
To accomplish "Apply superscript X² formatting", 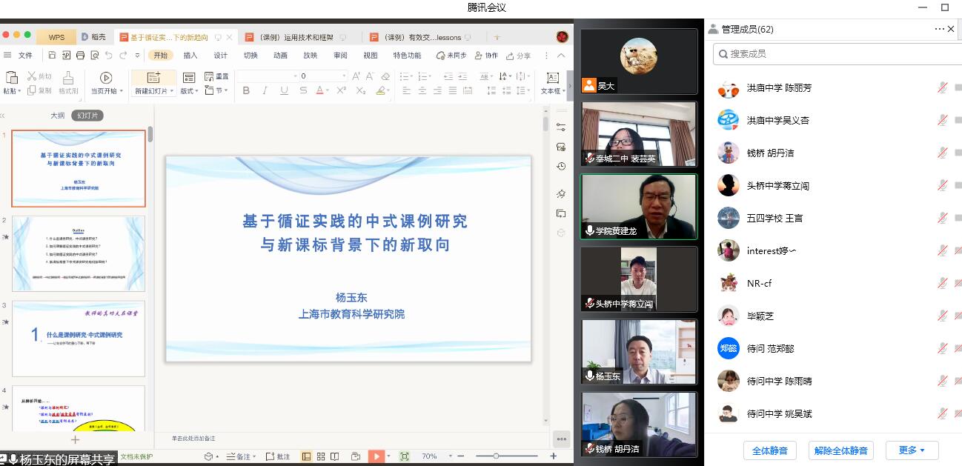I will [x=342, y=90].
